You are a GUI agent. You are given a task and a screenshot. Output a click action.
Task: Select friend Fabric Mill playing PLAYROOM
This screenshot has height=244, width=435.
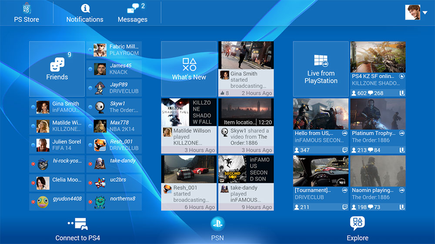pos(114,50)
